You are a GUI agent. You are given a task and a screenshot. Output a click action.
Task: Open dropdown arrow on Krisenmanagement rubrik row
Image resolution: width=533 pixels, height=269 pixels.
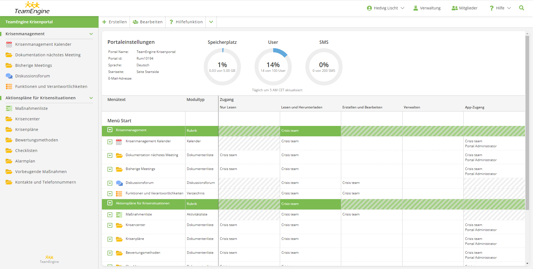pyautogui.click(x=110, y=130)
